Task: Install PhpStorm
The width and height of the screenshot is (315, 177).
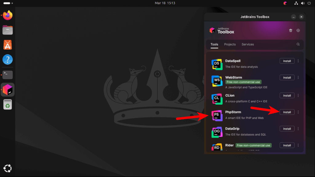Action: tap(287, 112)
